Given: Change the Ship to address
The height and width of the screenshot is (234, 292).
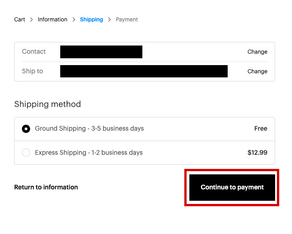Looking at the screenshot, I should tap(257, 71).
